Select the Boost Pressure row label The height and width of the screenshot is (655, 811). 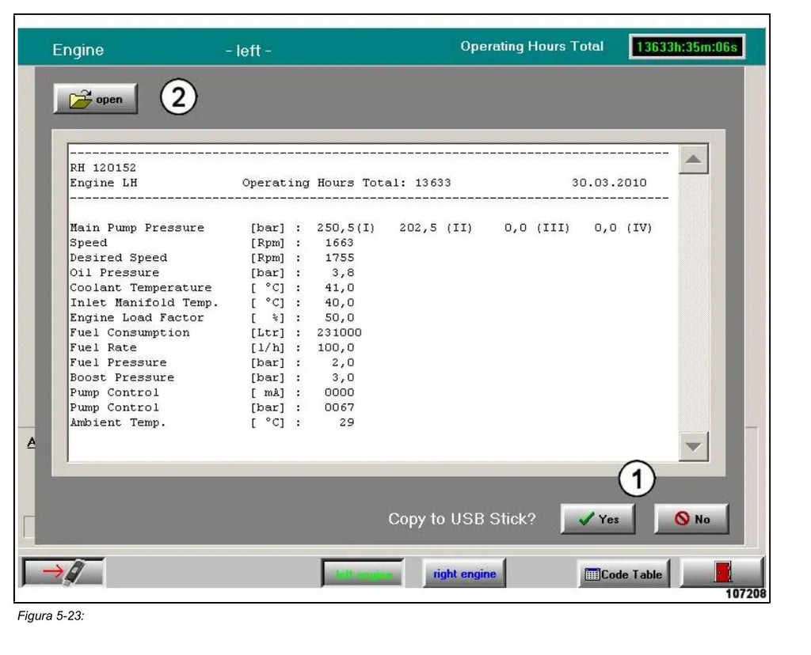(x=122, y=377)
